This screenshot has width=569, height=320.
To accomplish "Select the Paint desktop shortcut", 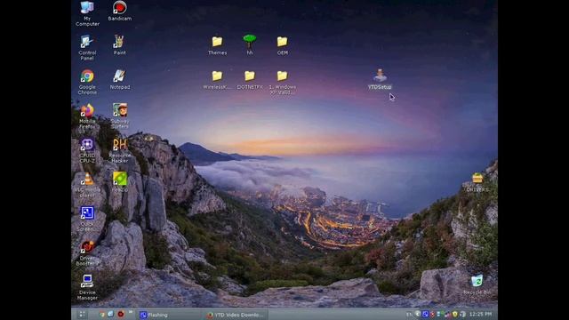I will 119,45.
